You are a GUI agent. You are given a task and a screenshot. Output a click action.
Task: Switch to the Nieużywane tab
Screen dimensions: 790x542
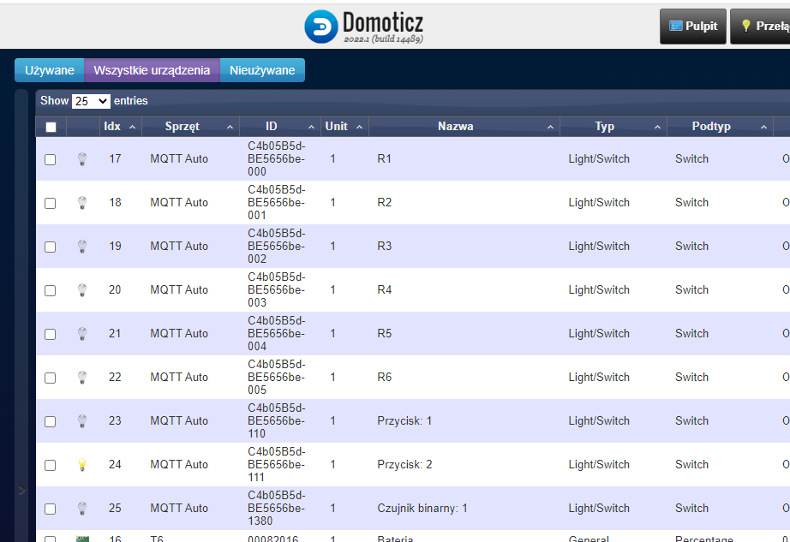coord(262,70)
